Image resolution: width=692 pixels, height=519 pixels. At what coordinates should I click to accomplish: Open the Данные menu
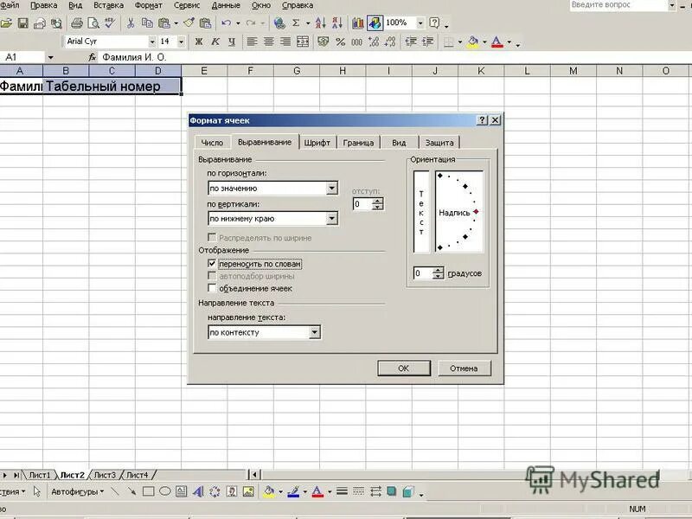226,5
